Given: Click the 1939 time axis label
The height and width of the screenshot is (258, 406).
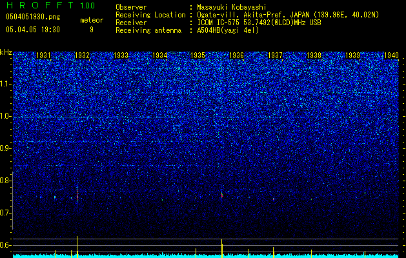Looking at the screenshot, I should pyautogui.click(x=352, y=55).
